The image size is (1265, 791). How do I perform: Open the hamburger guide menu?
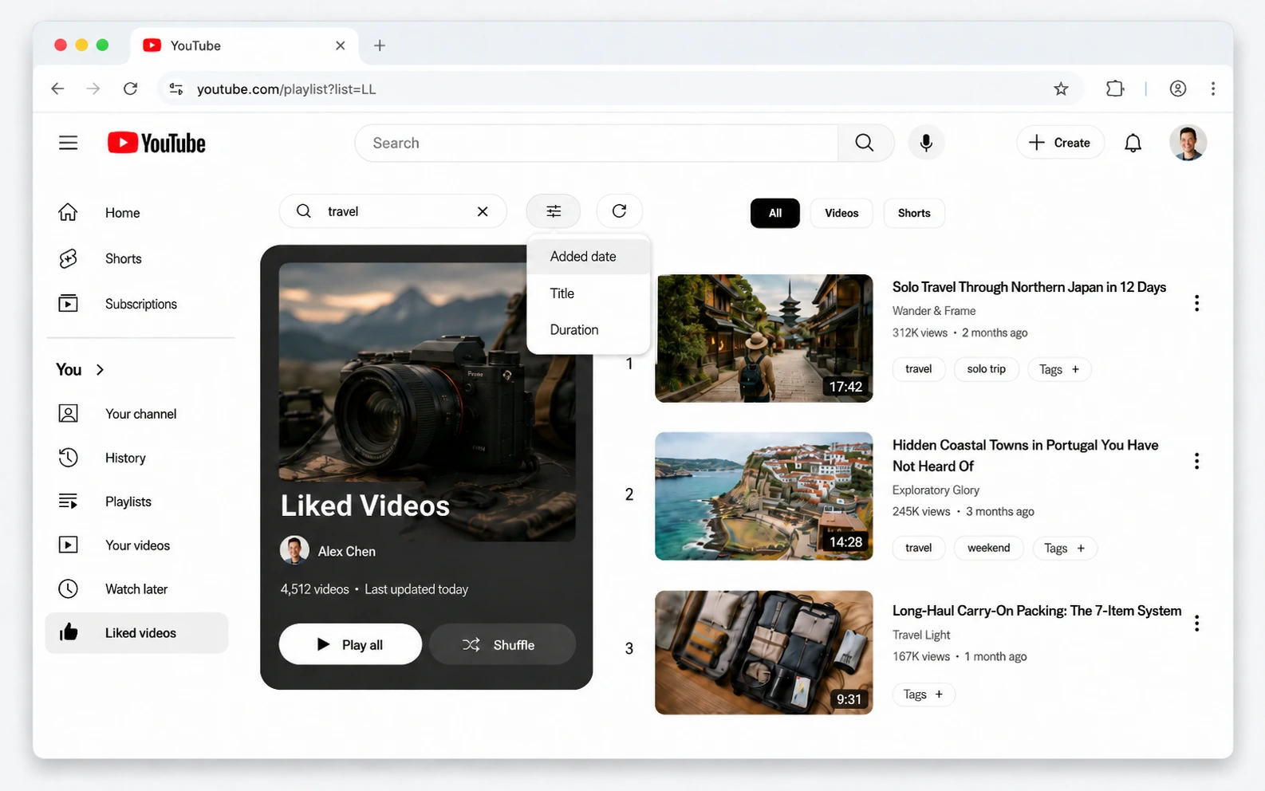(69, 143)
